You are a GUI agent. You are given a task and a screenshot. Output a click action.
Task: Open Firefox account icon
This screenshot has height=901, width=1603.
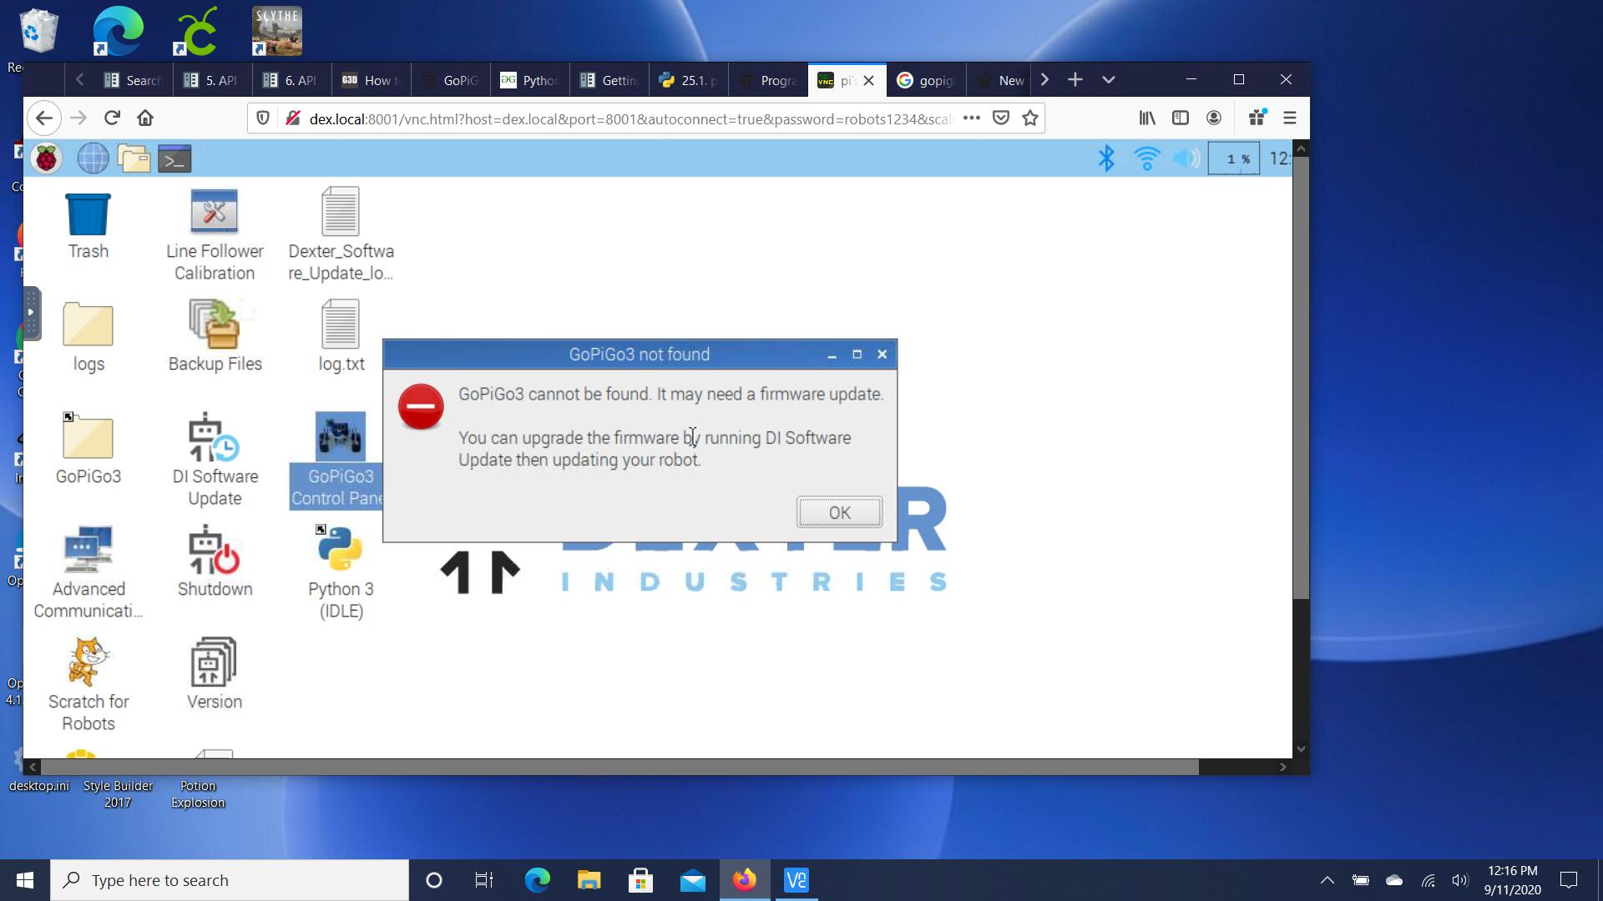coord(1214,118)
